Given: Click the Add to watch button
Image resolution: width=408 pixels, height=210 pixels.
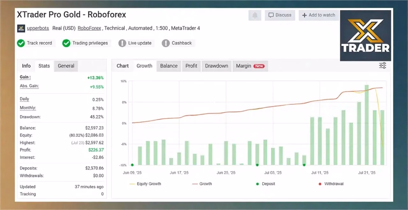Looking at the screenshot, I should pos(318,15).
